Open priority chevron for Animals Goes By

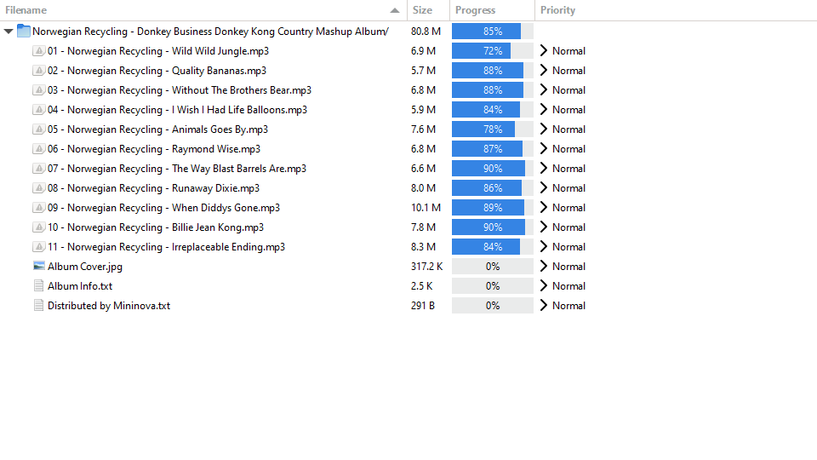544,129
